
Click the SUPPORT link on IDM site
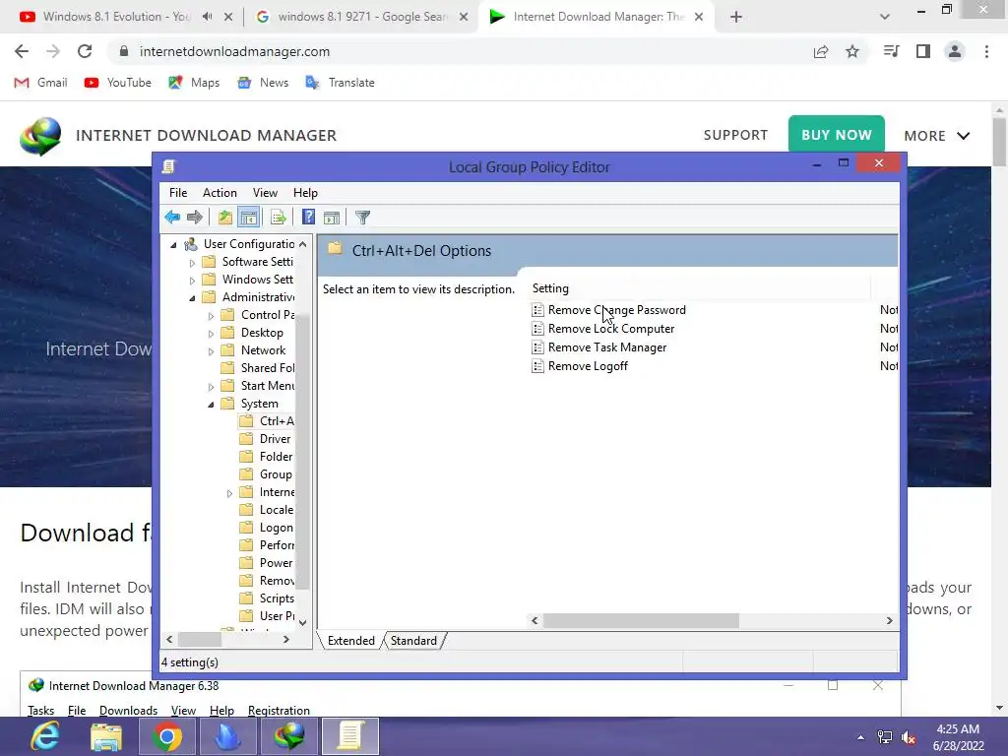pyautogui.click(x=735, y=135)
